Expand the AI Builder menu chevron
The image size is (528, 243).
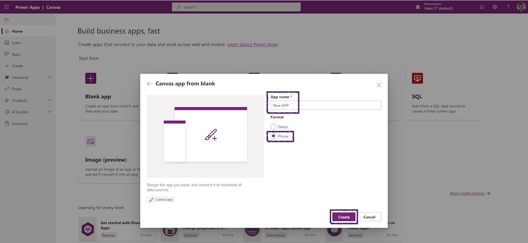pos(49,112)
